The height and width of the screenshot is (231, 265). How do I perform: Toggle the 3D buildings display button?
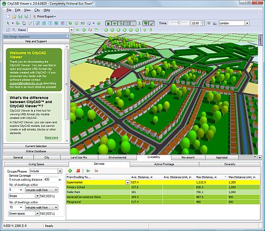point(108,23)
